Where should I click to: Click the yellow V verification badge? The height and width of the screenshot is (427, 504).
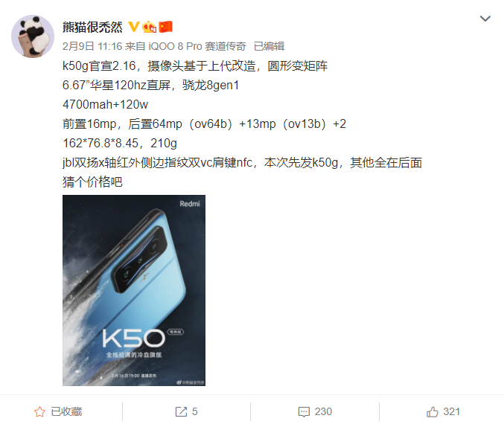pos(133,27)
